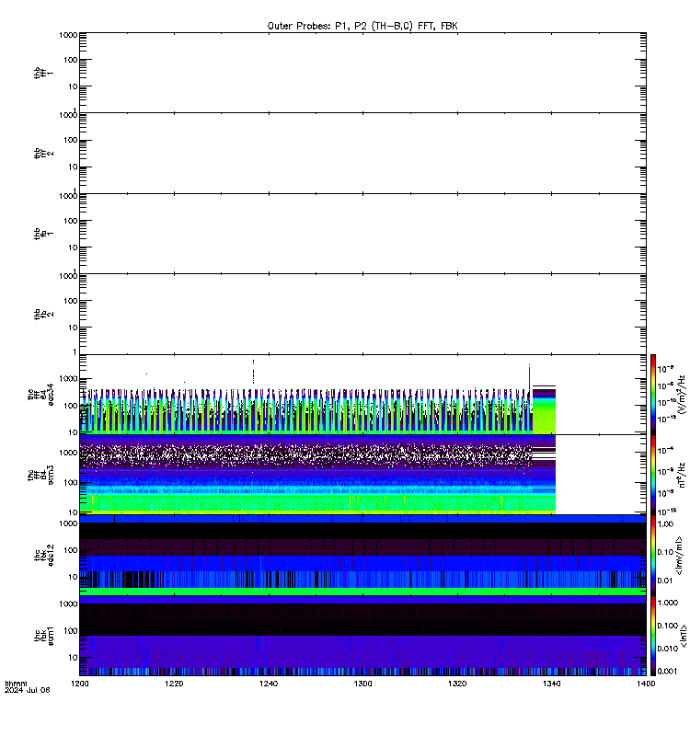The image size is (690, 736).
Task: Click the eac34 (V/m)²/Hz color bar
Action: 653,395
